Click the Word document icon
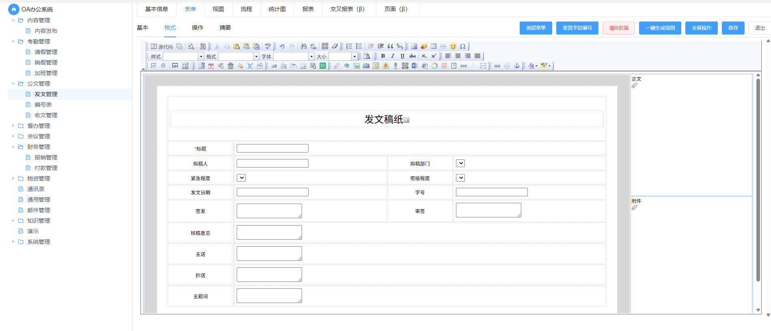Screen dimensions: 771x331 tap(415, 66)
